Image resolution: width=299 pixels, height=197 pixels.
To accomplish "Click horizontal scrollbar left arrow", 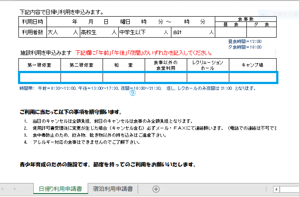I will (277, 189).
